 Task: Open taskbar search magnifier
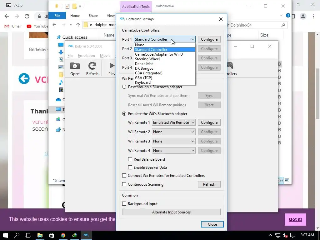point(17,235)
